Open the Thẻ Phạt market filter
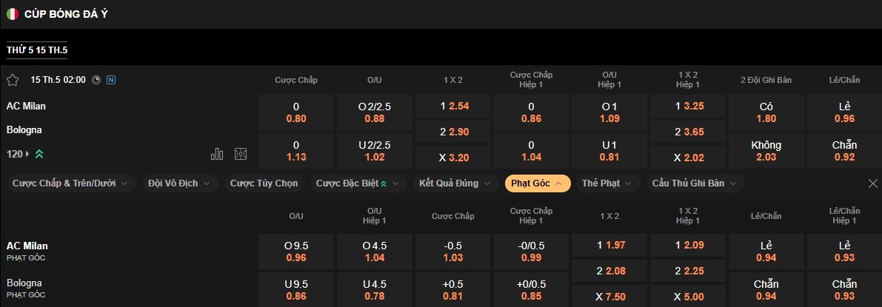This screenshot has width=882, height=307. (606, 183)
